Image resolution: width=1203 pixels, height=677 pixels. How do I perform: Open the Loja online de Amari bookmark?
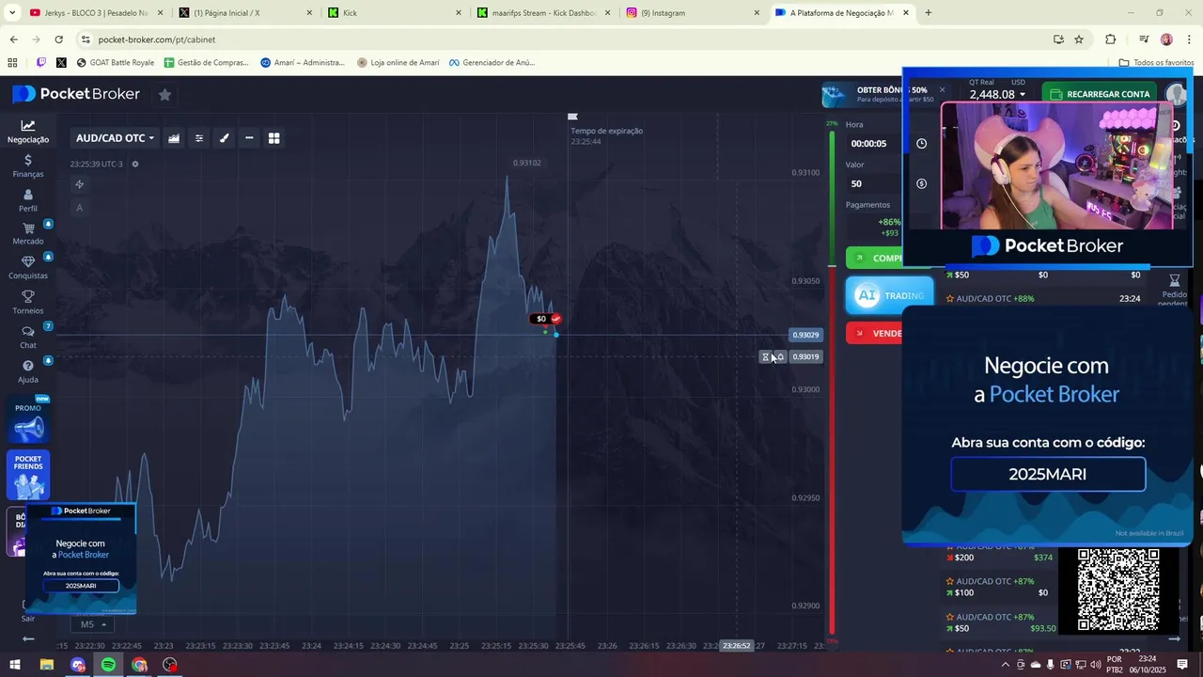coord(398,63)
